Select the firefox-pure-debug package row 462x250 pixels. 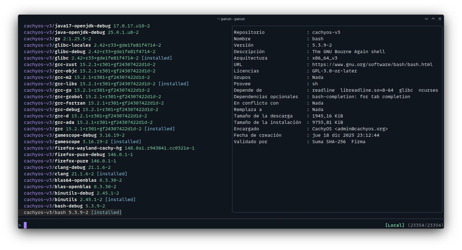pyautogui.click(x=78, y=155)
